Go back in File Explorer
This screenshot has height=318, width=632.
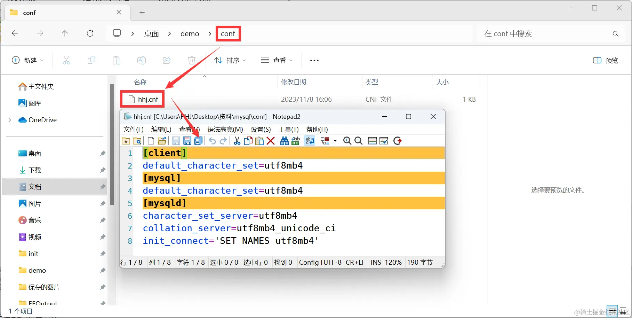click(x=15, y=33)
